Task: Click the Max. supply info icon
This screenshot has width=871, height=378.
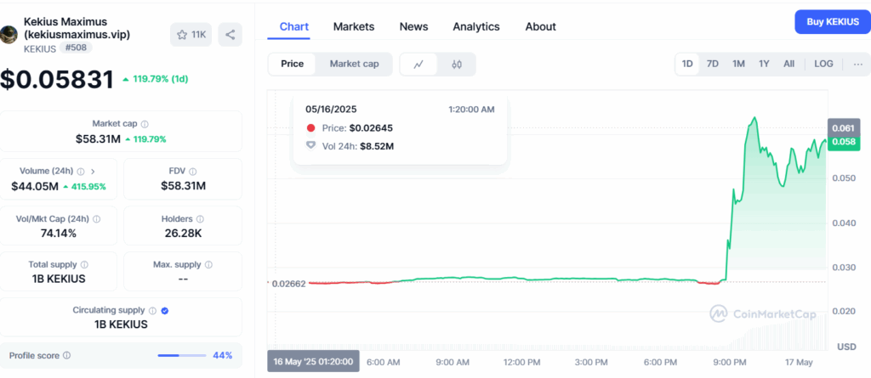Action: pos(208,265)
